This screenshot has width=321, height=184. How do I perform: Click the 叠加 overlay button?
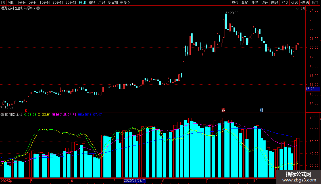[x=245, y=3]
